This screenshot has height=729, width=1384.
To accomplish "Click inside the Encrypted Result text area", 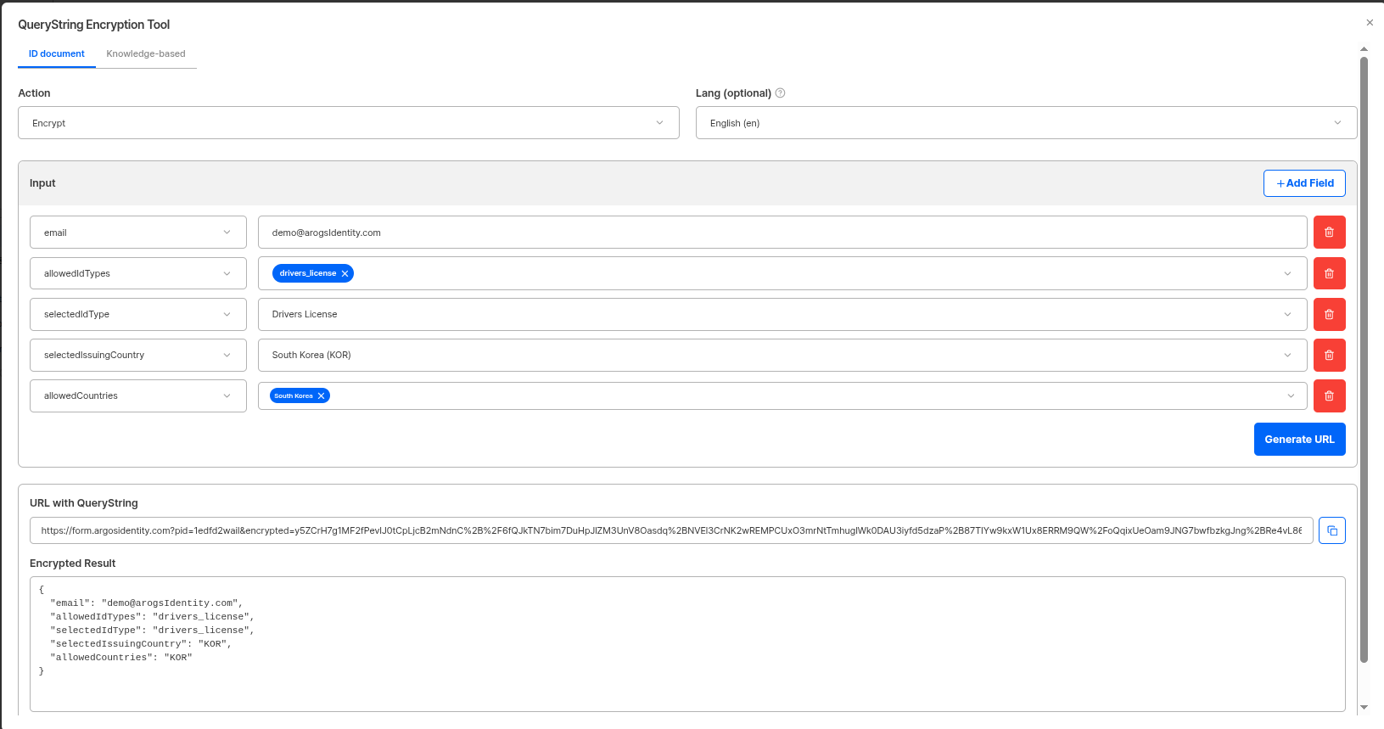I will [x=687, y=644].
